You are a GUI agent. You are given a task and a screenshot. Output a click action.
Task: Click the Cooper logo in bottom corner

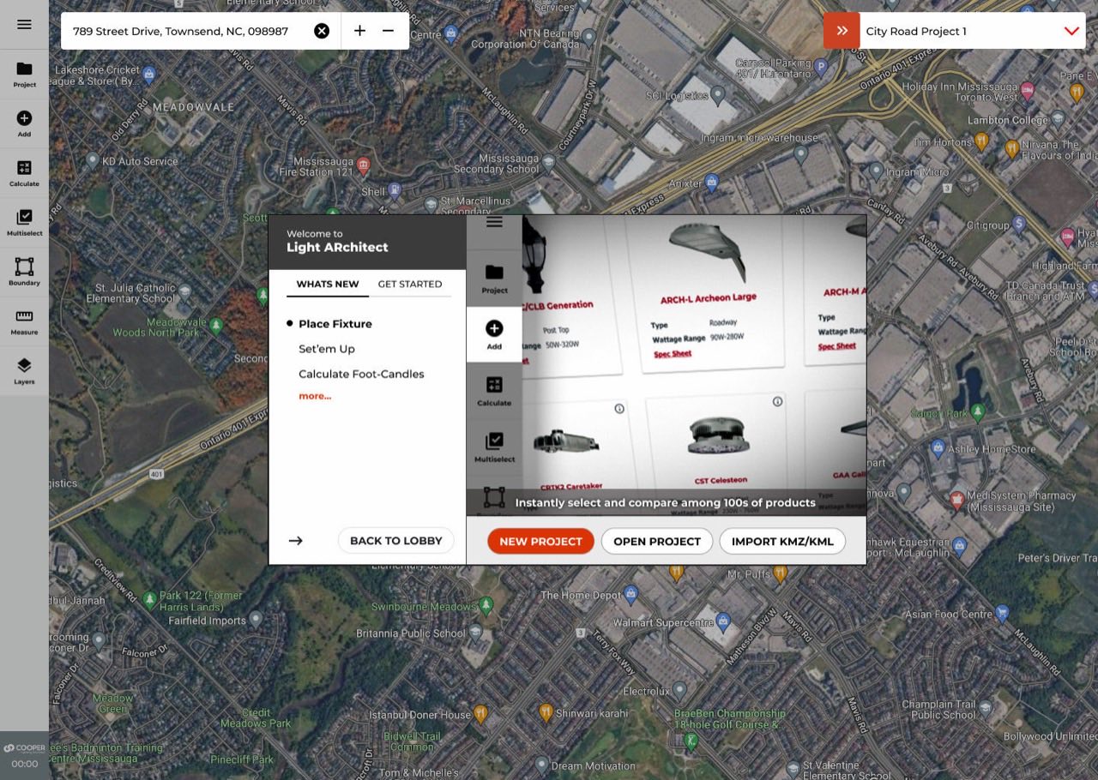[24, 748]
